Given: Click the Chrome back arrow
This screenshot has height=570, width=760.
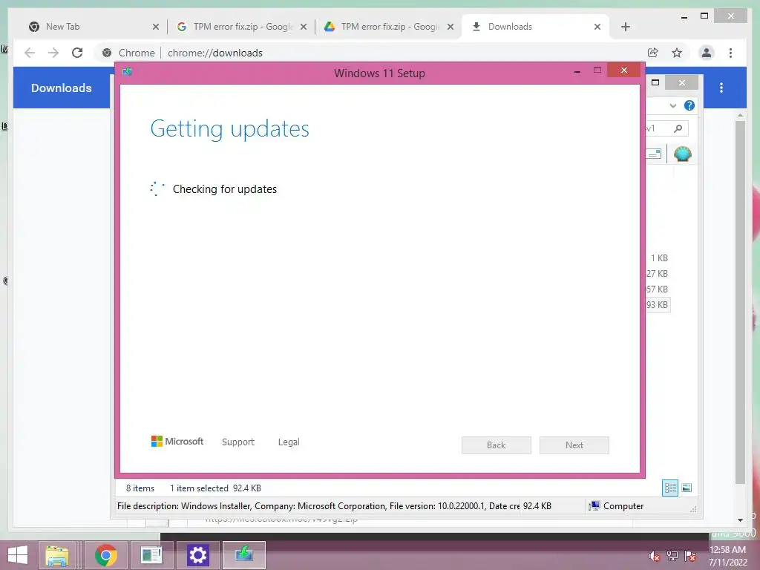Looking at the screenshot, I should point(30,53).
